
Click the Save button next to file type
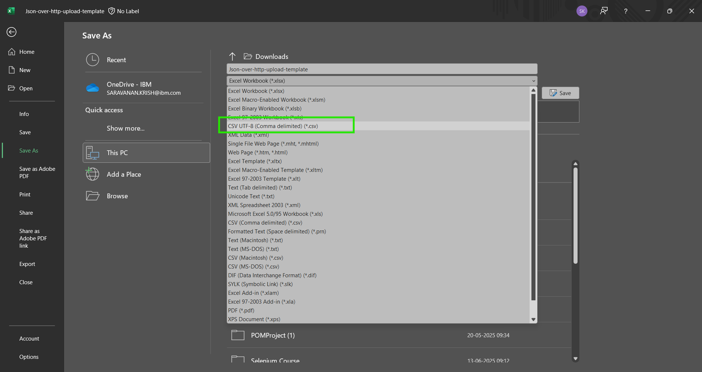pyautogui.click(x=560, y=93)
